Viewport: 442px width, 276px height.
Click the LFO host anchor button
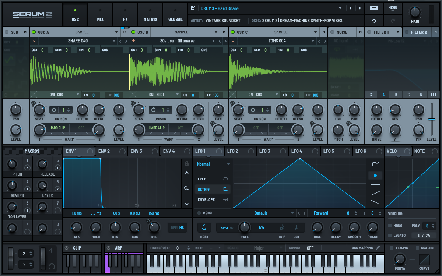204,227
